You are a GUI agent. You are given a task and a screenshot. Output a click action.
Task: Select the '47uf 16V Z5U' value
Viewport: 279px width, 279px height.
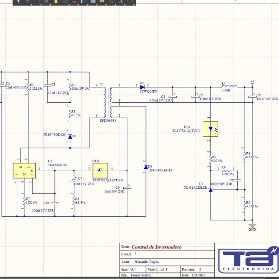pos(84,184)
